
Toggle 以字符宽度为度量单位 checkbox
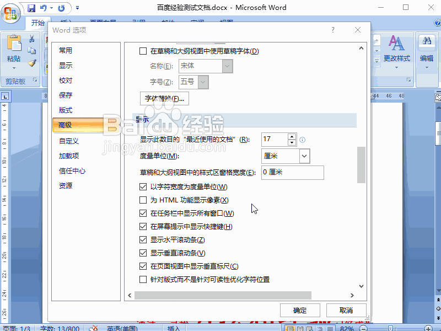[x=143, y=186]
